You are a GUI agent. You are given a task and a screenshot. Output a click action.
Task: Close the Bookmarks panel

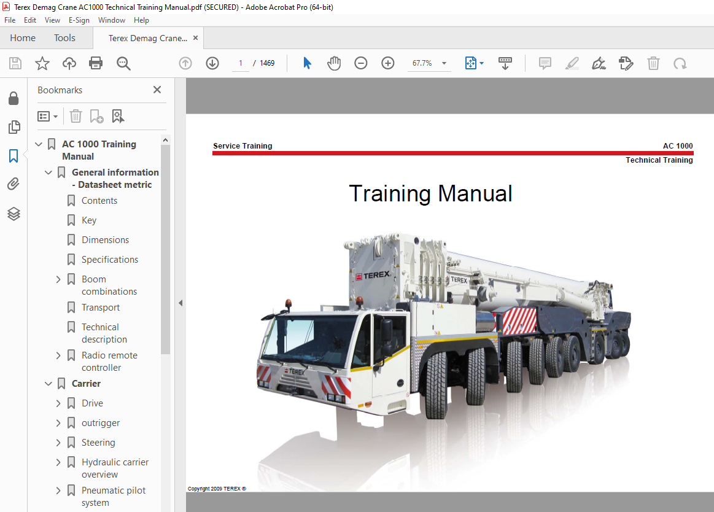[157, 90]
